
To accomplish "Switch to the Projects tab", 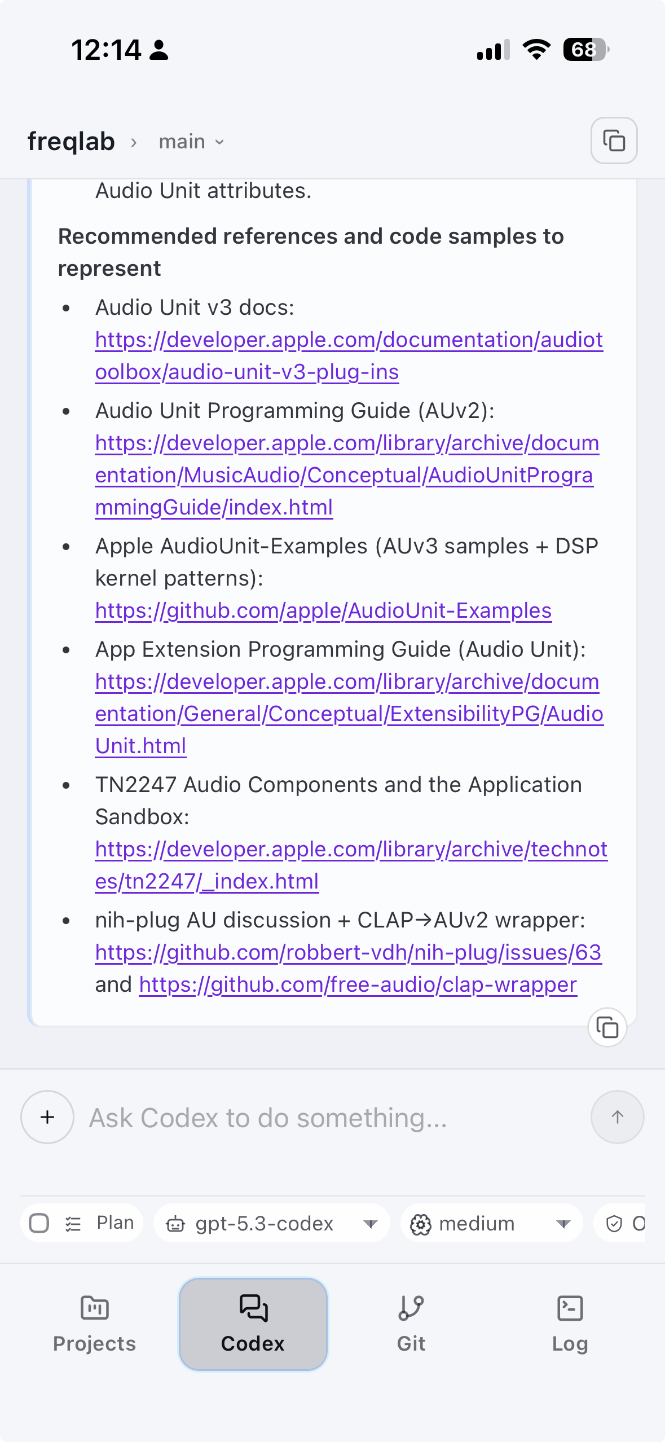I will 94,1324.
